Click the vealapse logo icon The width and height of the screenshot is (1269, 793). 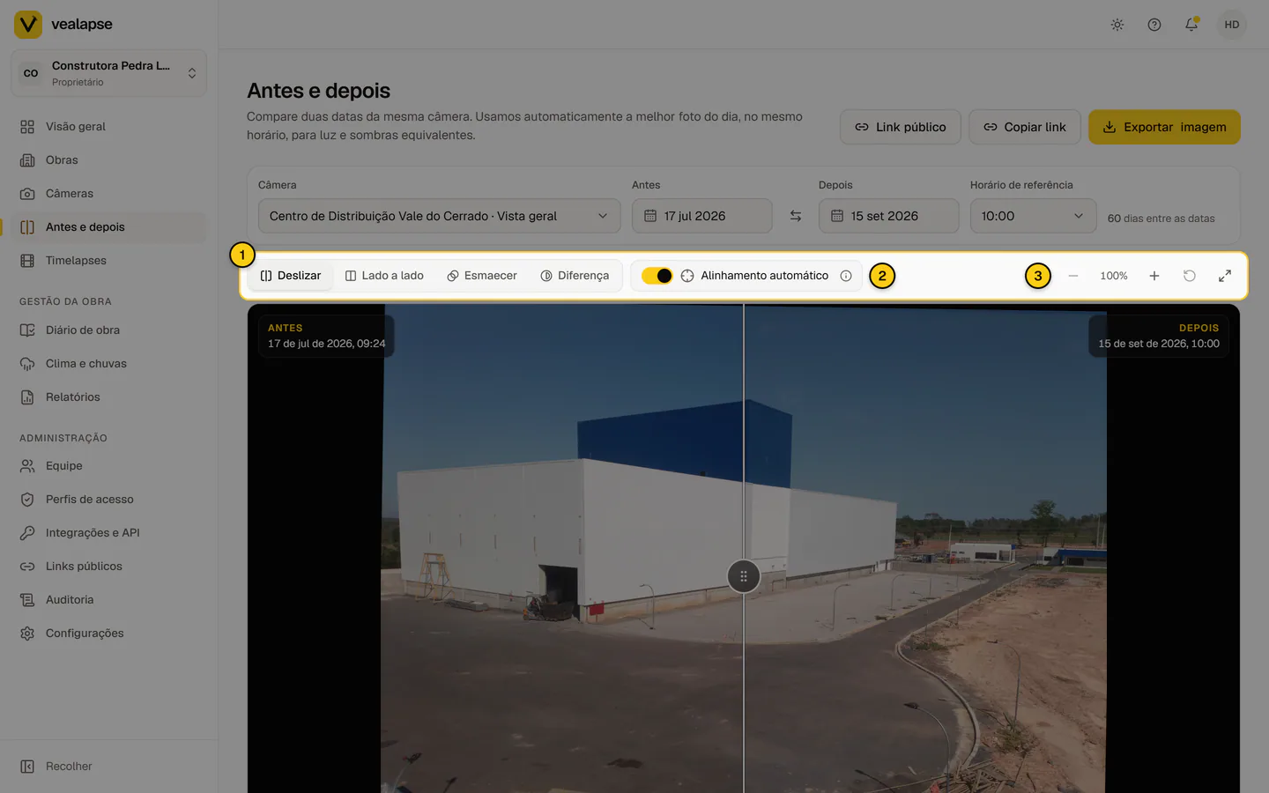[x=28, y=25]
